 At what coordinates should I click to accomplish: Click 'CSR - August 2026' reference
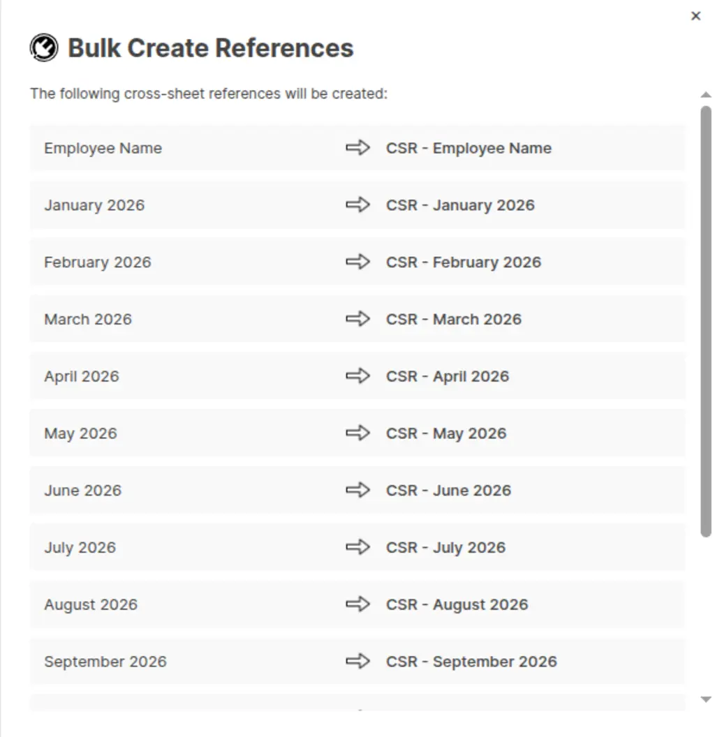[457, 604]
